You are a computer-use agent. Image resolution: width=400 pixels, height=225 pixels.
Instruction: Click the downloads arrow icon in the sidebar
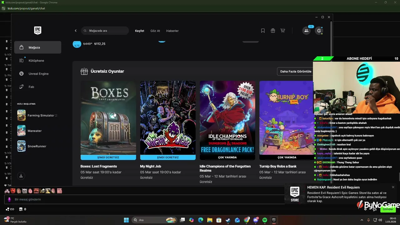point(21,176)
